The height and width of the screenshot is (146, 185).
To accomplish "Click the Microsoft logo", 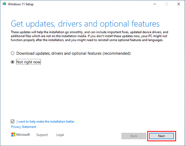I will (x=21, y=135).
